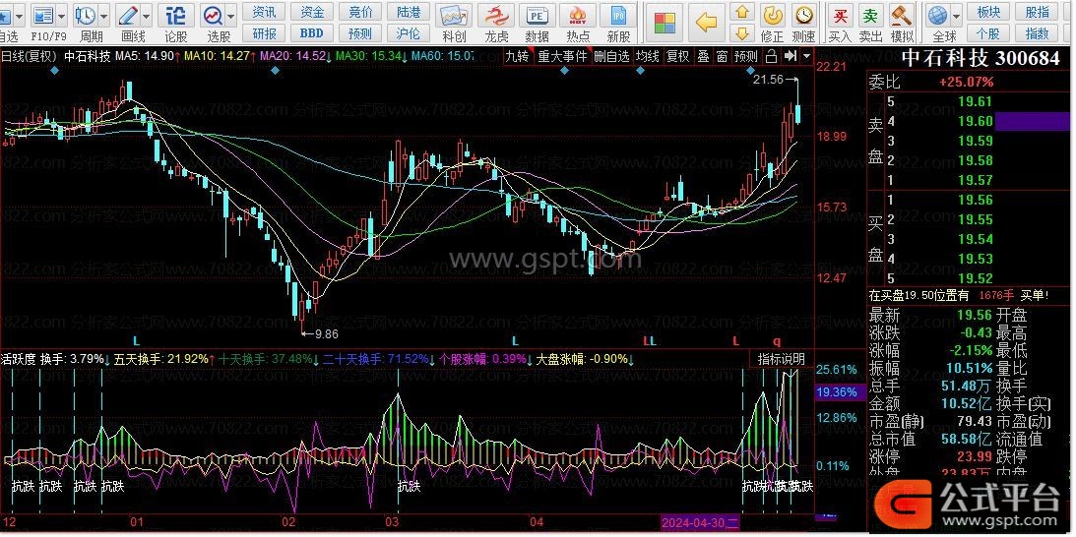This screenshot has height=537, width=1076.
Task: Open the 测速 speed test clock icon
Action: (x=803, y=15)
